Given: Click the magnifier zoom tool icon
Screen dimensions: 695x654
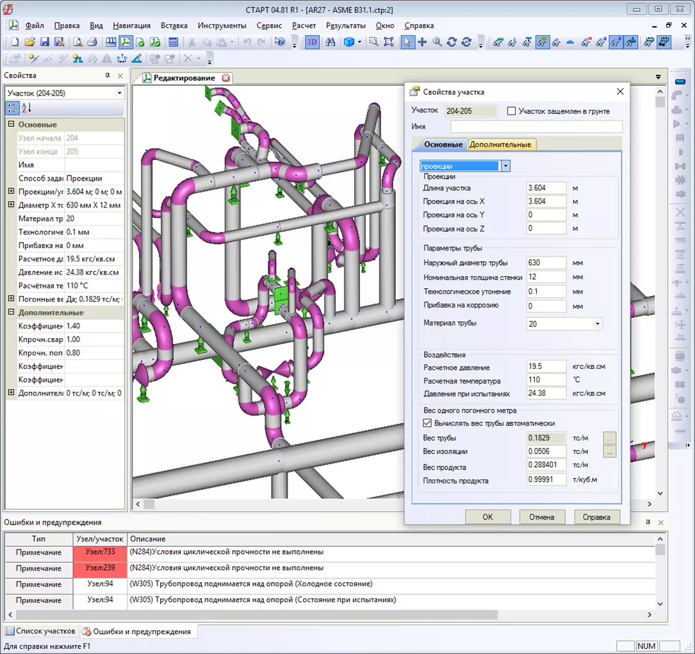Looking at the screenshot, I should click(437, 42).
